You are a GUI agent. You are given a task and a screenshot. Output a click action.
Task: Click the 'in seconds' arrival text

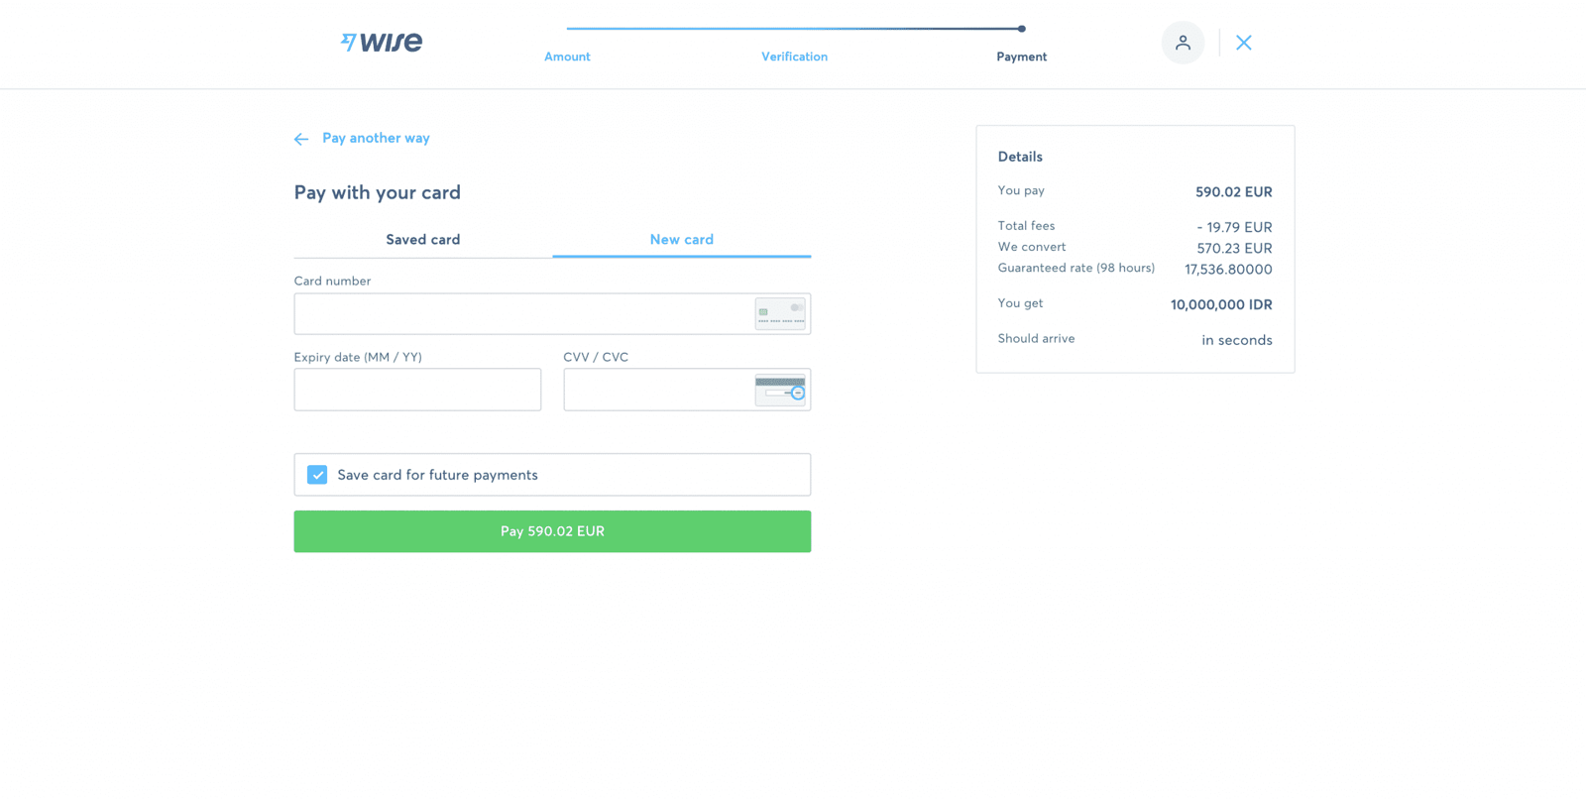[1237, 340]
